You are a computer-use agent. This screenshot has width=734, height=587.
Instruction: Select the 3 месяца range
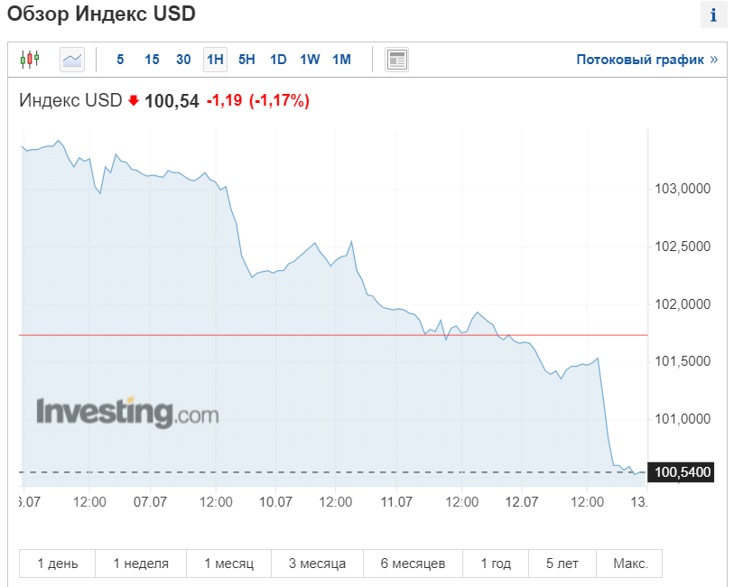[x=317, y=564]
